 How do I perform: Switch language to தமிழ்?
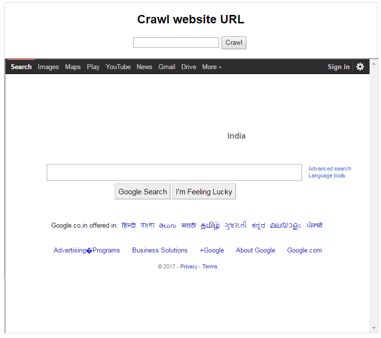[210, 226]
